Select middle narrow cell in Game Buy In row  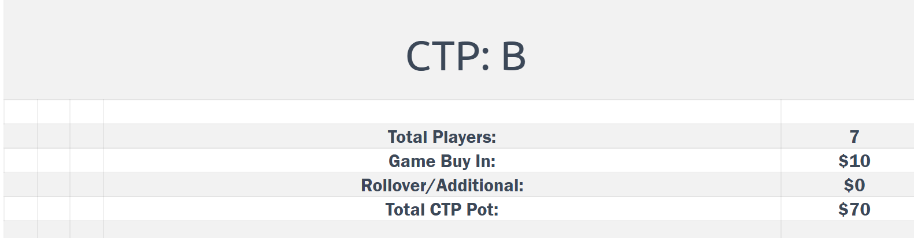[54, 161]
